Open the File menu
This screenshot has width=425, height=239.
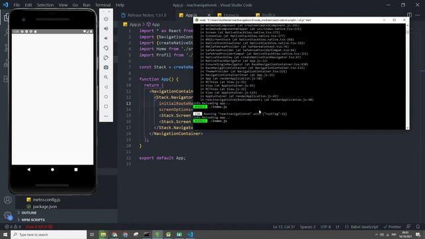(17, 5)
